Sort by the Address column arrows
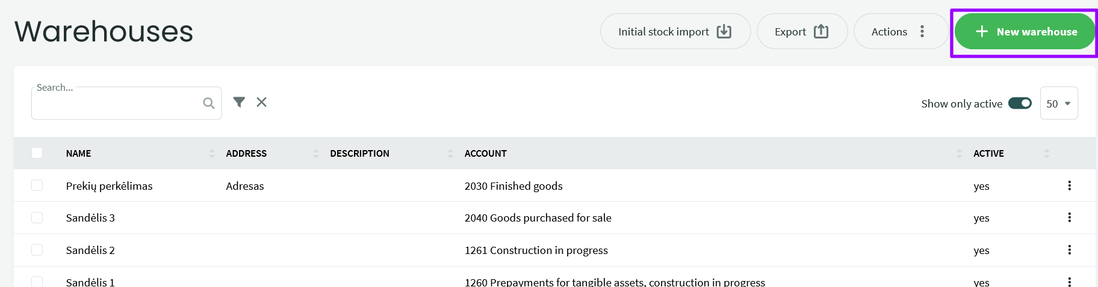Viewport: 1098px width, 287px height. [x=315, y=154]
